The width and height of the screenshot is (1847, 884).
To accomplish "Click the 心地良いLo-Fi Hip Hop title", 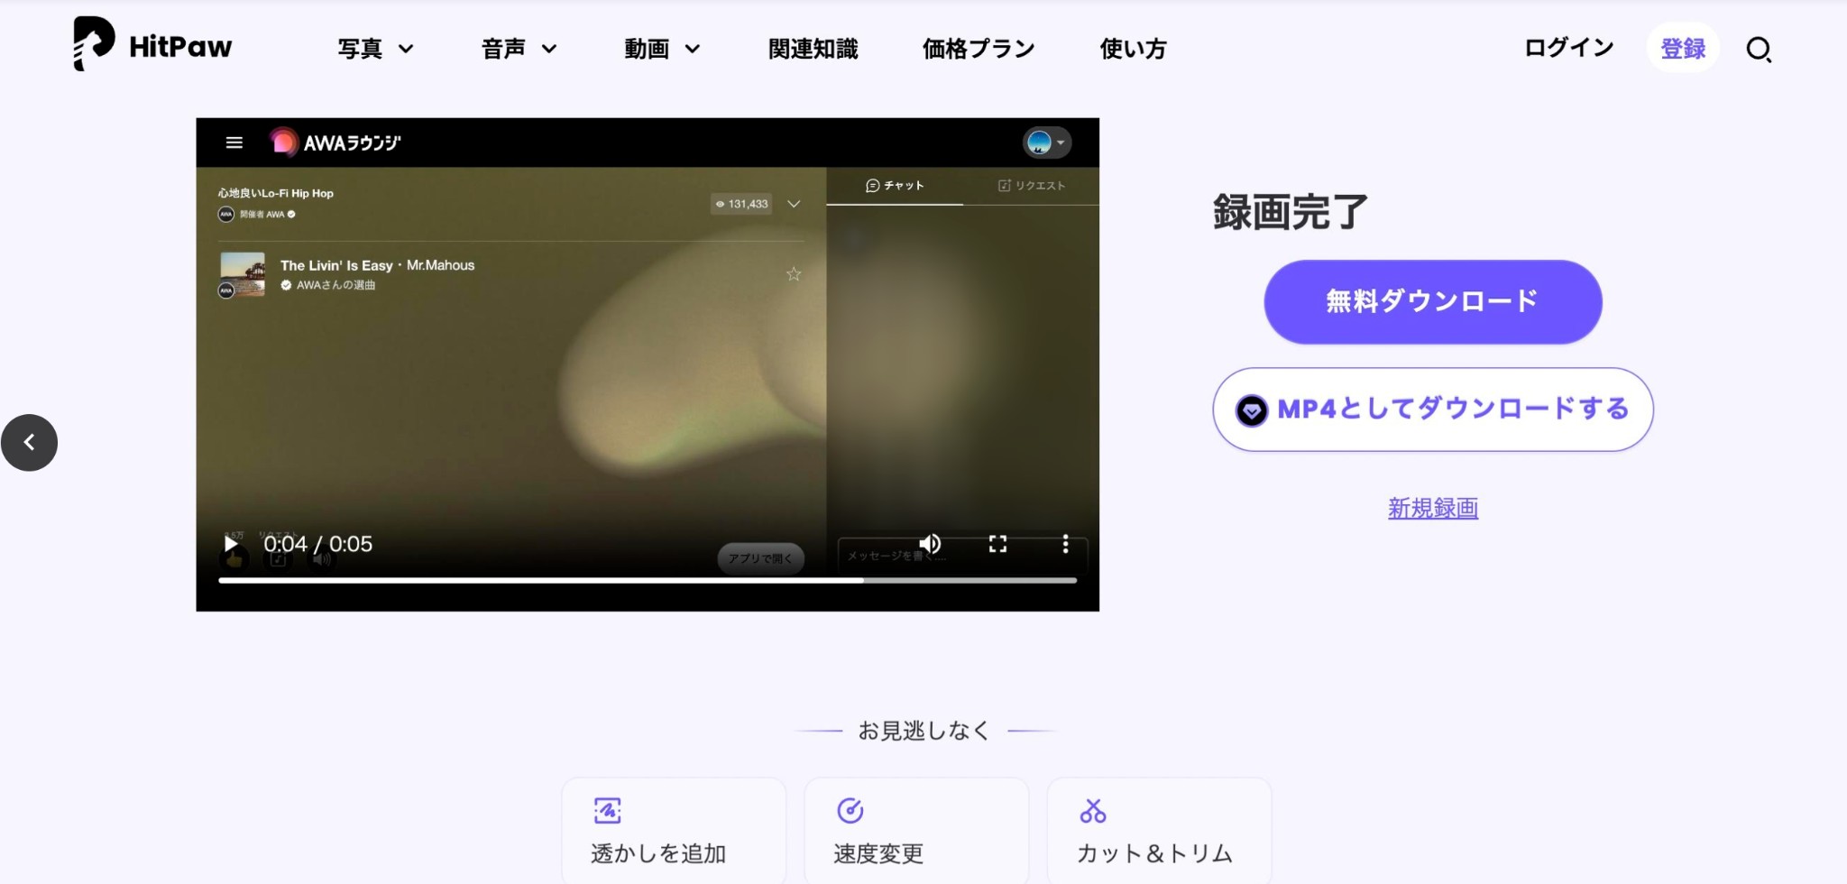I will [x=276, y=193].
